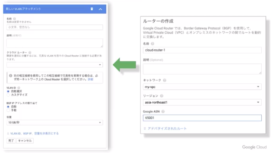Open help icon next to ネットワーク
Screen dimensions: 275x153
(x=165, y=80)
